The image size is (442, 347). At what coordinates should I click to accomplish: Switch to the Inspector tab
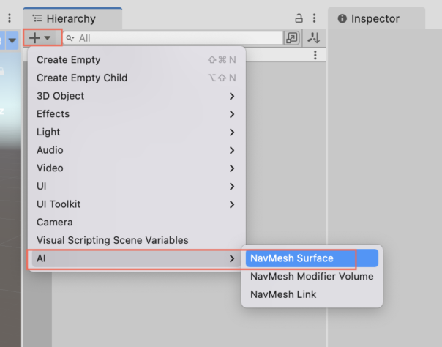375,18
